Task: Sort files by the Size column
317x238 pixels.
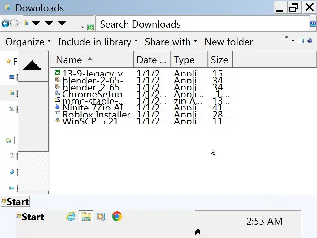Action: [x=220, y=59]
